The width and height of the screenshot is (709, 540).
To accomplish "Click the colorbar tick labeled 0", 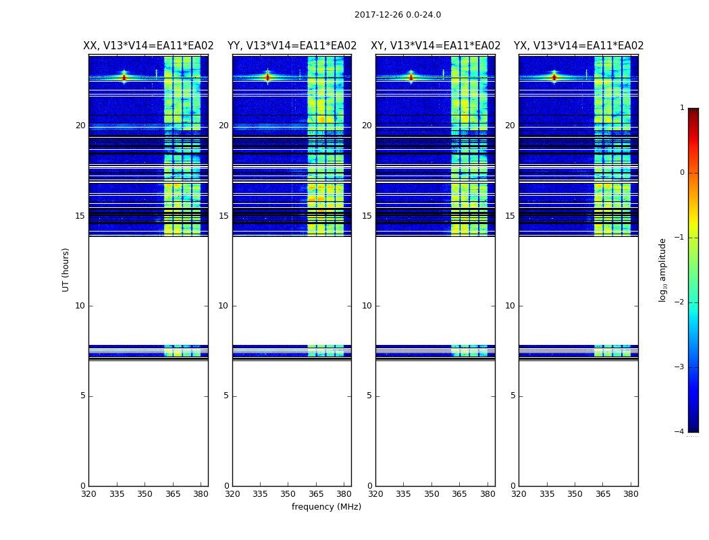I will (x=682, y=173).
